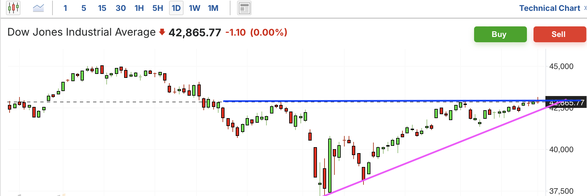Switch to the 5H interval
Viewport: 587px width, 196px height.
(158, 8)
